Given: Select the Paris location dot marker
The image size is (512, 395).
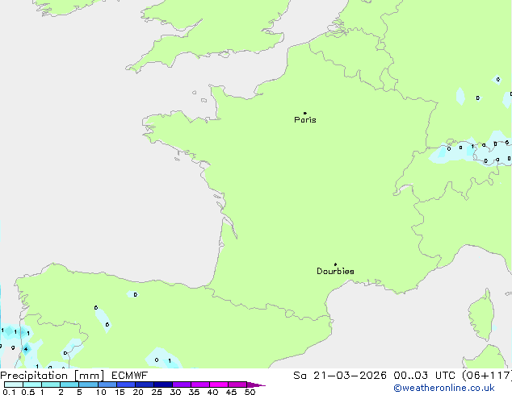Looking at the screenshot, I should coord(305,113).
